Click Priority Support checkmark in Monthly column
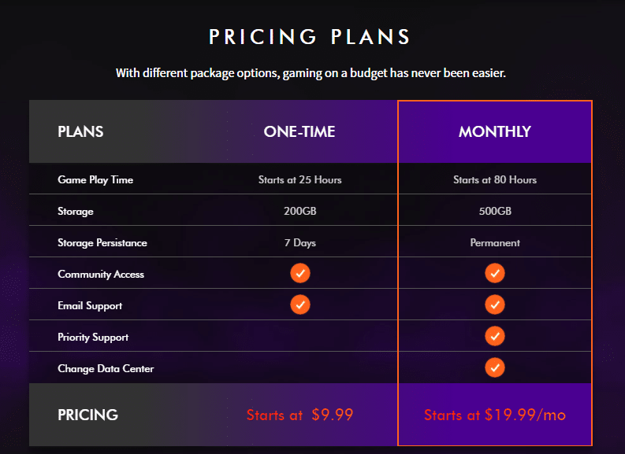Image resolution: width=625 pixels, height=454 pixels. (495, 336)
